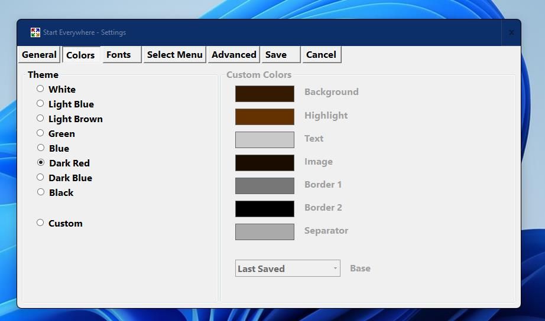545x321 pixels.
Task: Open the Fonts tab
Action: 122,54
